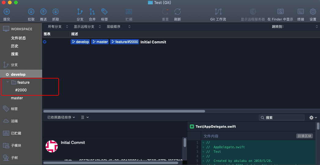Click the Pull (拉取) toolbar icon
320x165 pixels.
coord(31,12)
